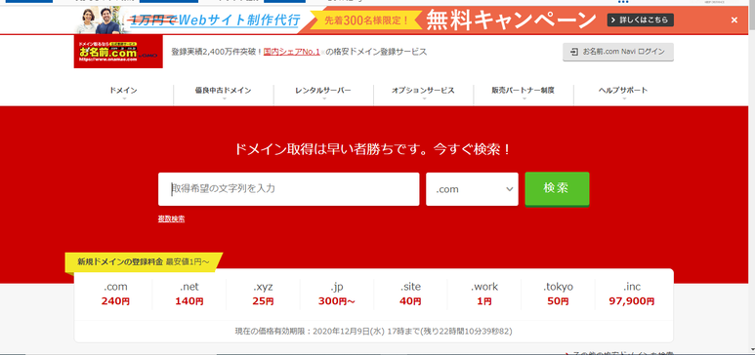
Task: Open the 複数検索 link
Action: pyautogui.click(x=171, y=218)
